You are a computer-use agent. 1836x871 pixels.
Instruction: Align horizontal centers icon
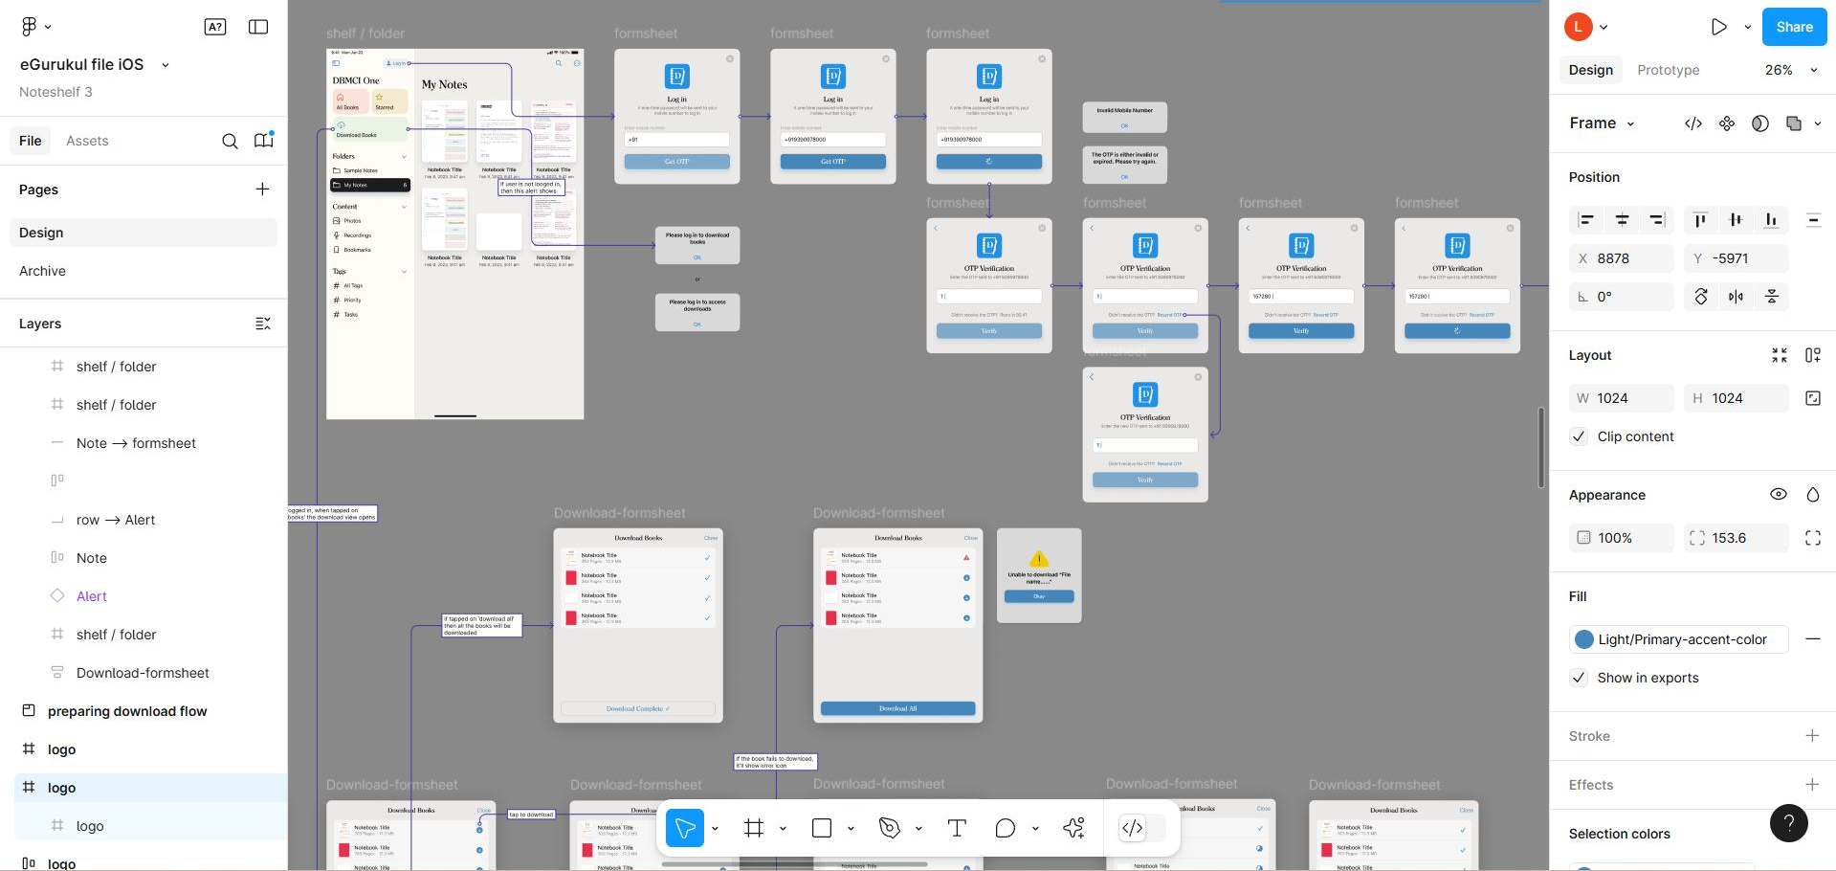pyautogui.click(x=1623, y=220)
